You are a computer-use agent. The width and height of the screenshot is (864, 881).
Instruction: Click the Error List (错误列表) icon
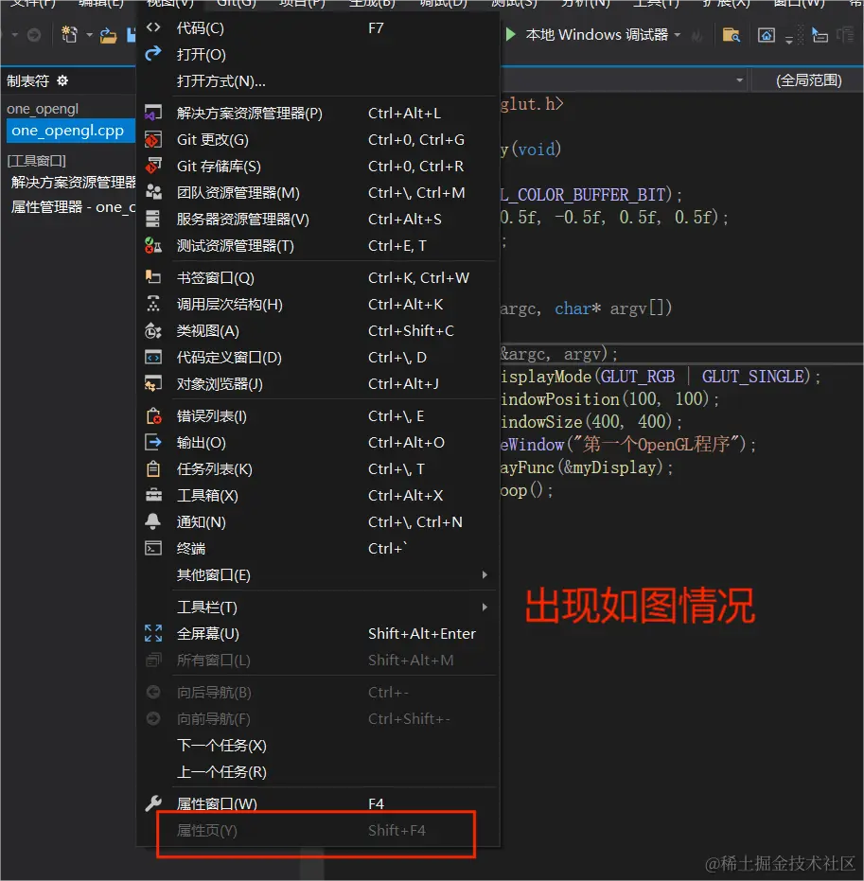point(153,415)
